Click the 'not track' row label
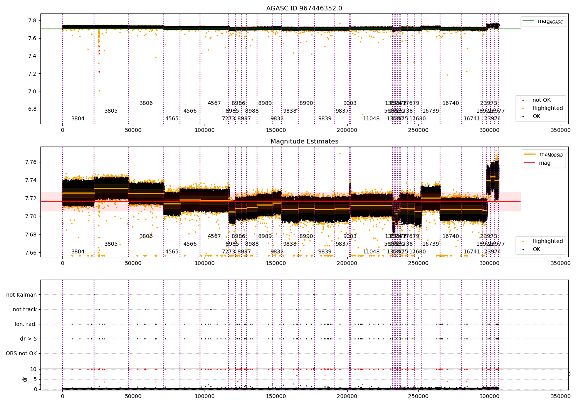 pyautogui.click(x=25, y=309)
